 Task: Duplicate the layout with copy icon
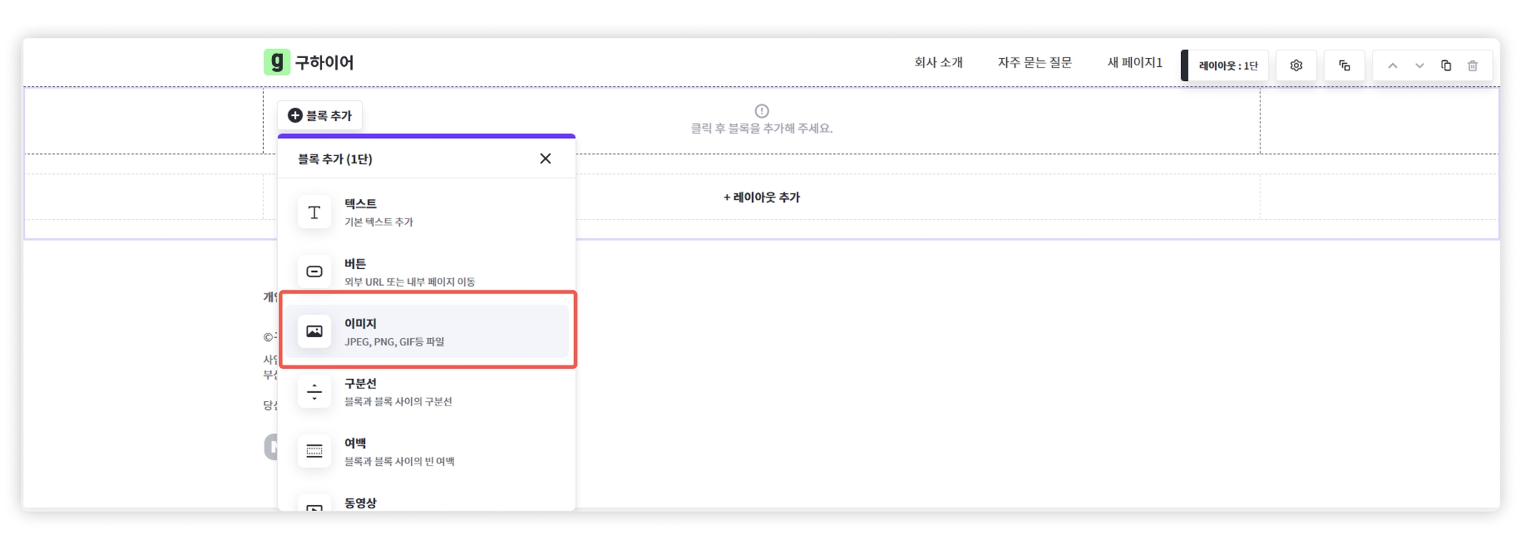[x=1446, y=65]
